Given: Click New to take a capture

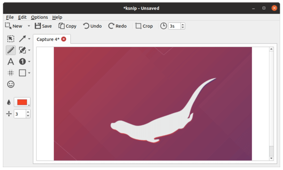Looking at the screenshot, I should [x=14, y=26].
